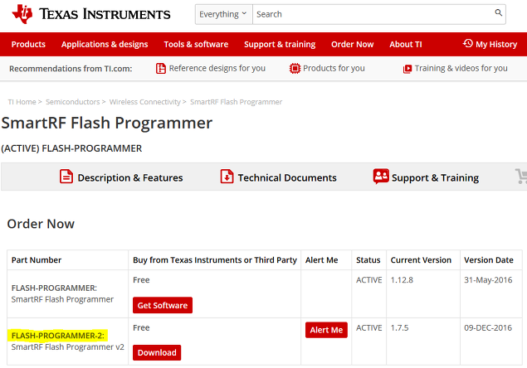Image resolution: width=527 pixels, height=368 pixels.
Task: Open the About TI menu
Action: pos(405,44)
